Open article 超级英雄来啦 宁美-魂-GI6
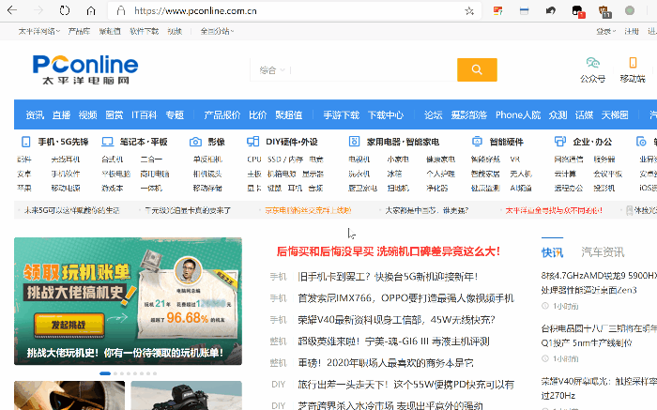The image size is (657, 410). pos(393,342)
